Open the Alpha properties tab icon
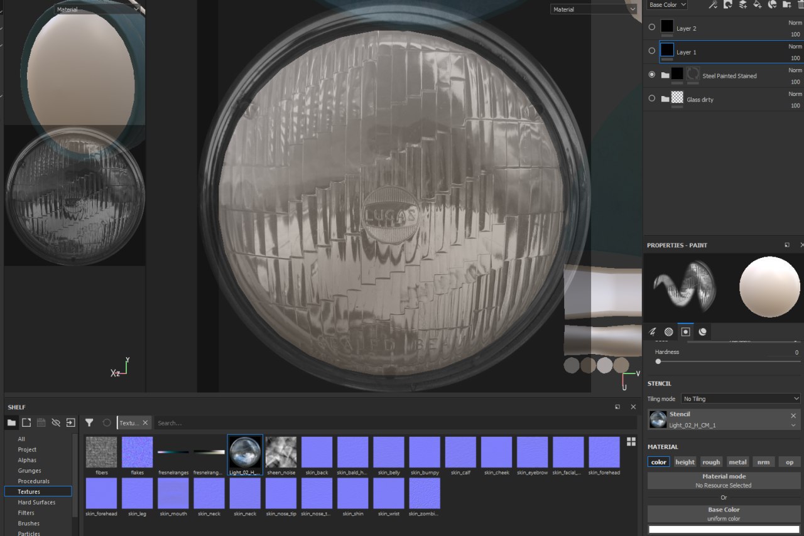This screenshot has height=536, width=804. (x=669, y=331)
